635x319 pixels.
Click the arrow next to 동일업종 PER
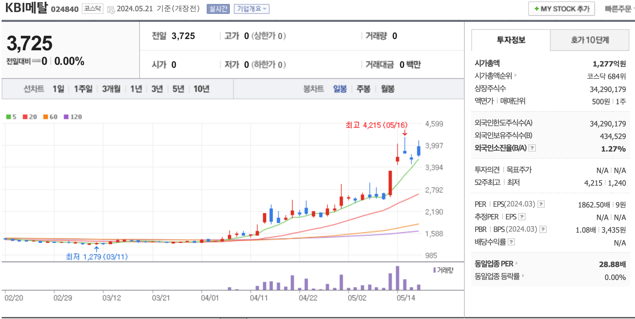coord(516,263)
